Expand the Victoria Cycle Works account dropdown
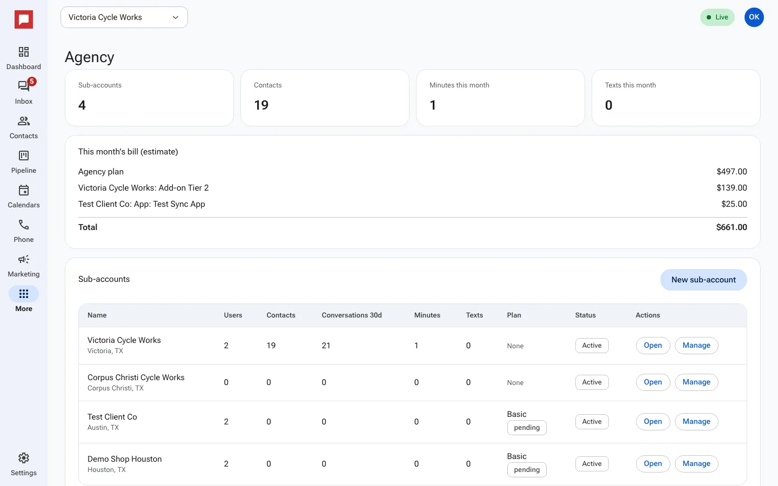This screenshot has height=486, width=778. coord(124,17)
